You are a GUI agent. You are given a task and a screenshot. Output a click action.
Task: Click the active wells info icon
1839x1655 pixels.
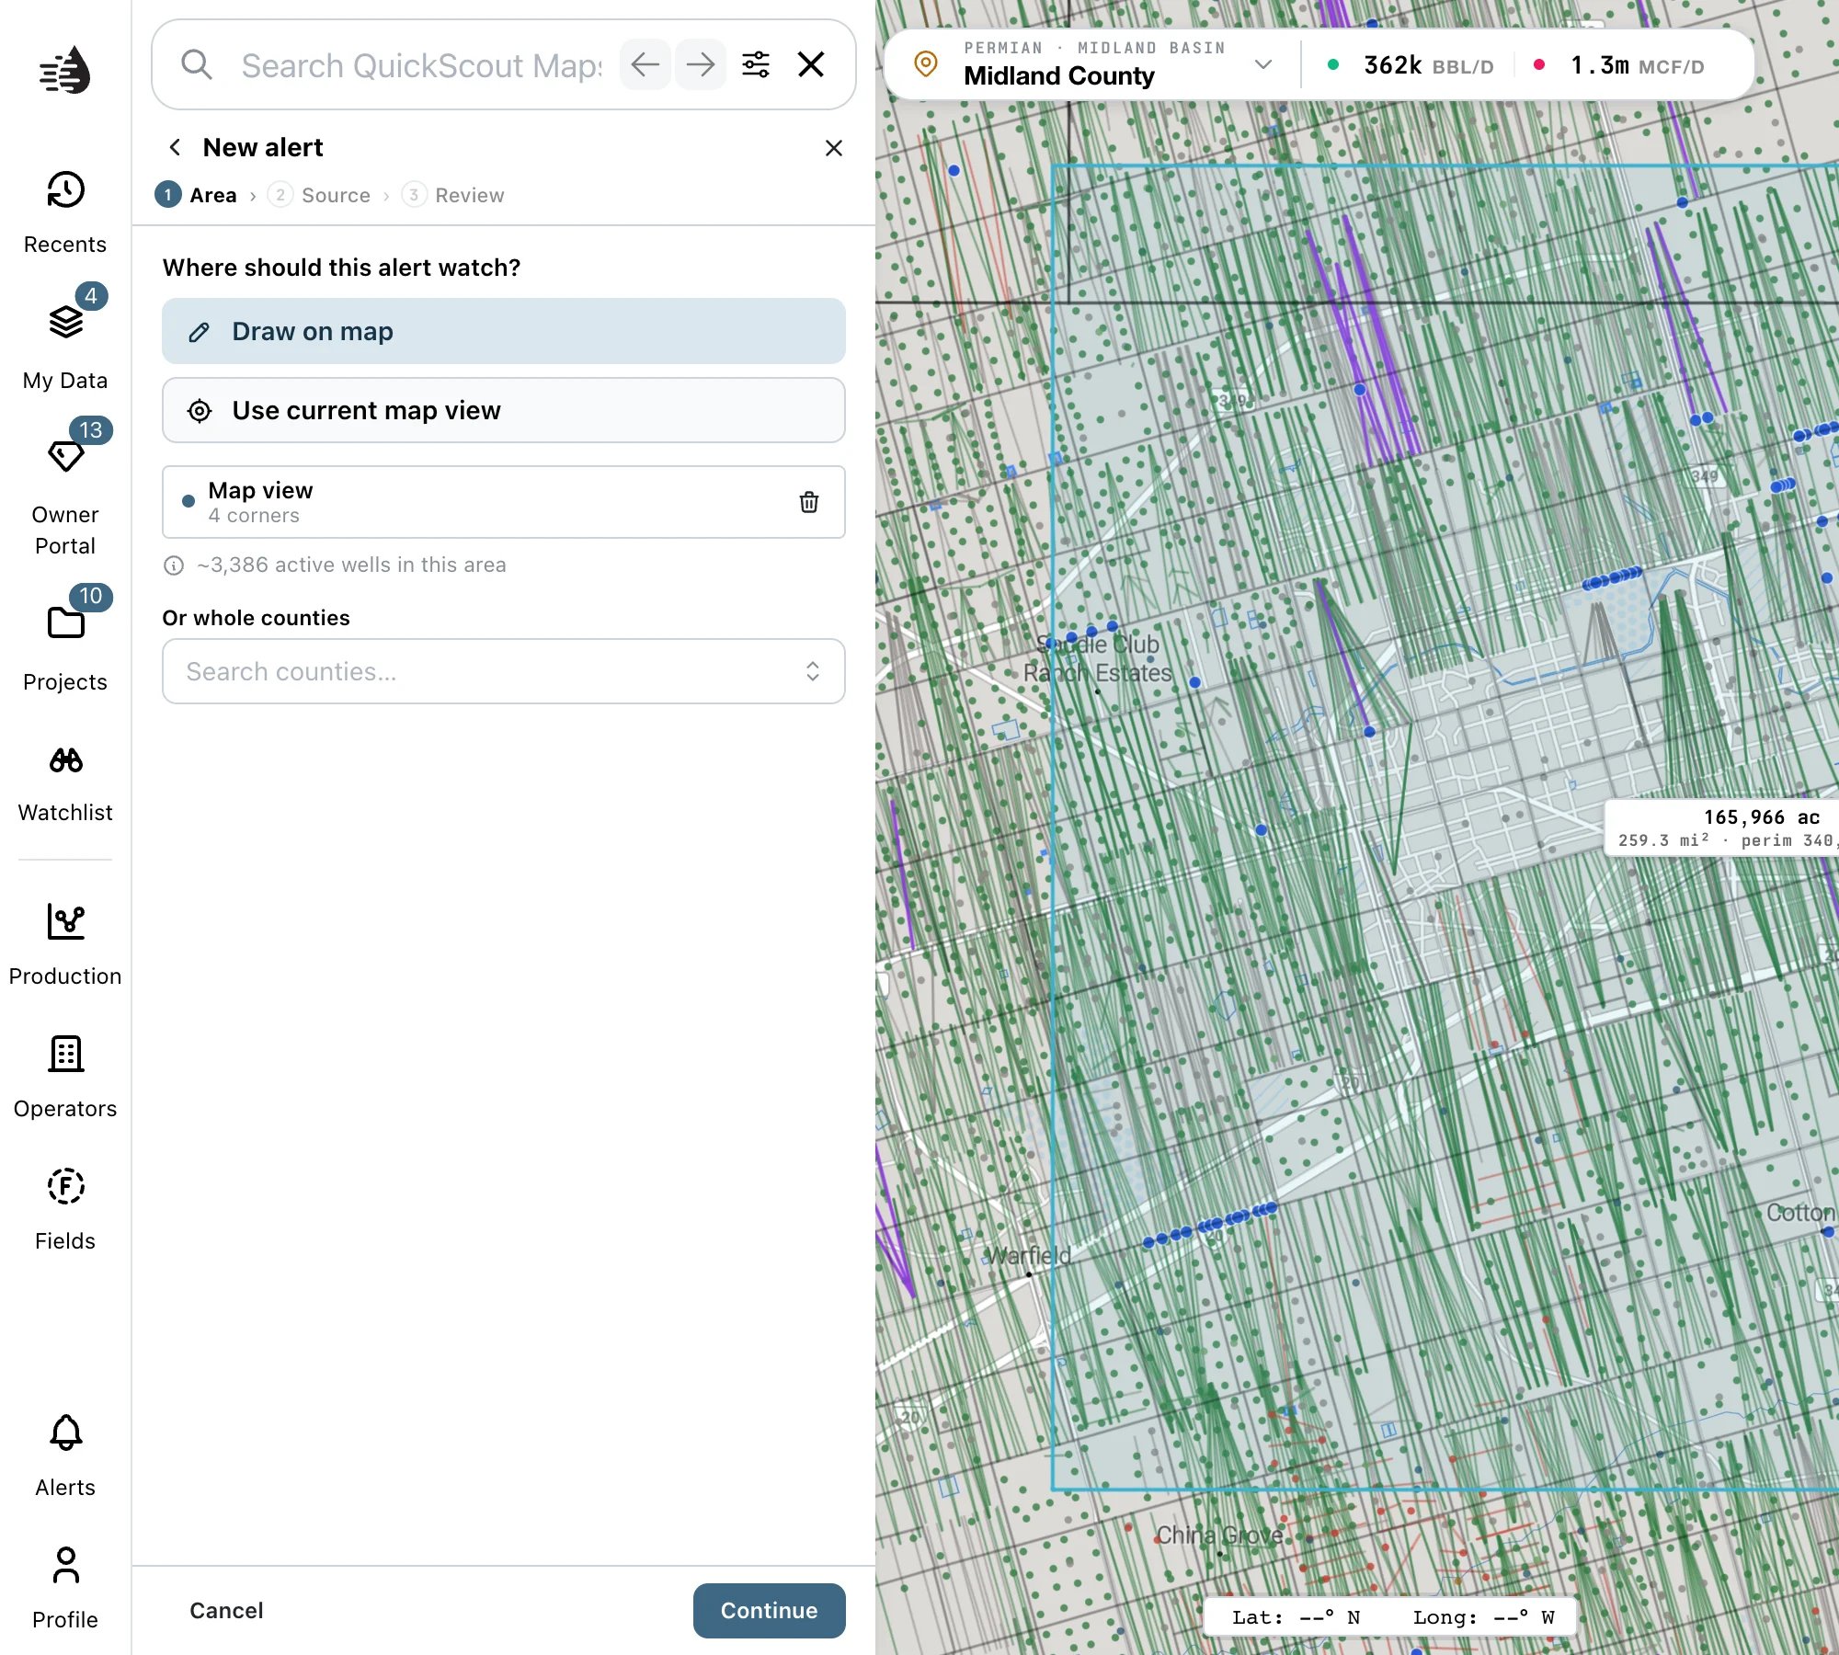174,565
